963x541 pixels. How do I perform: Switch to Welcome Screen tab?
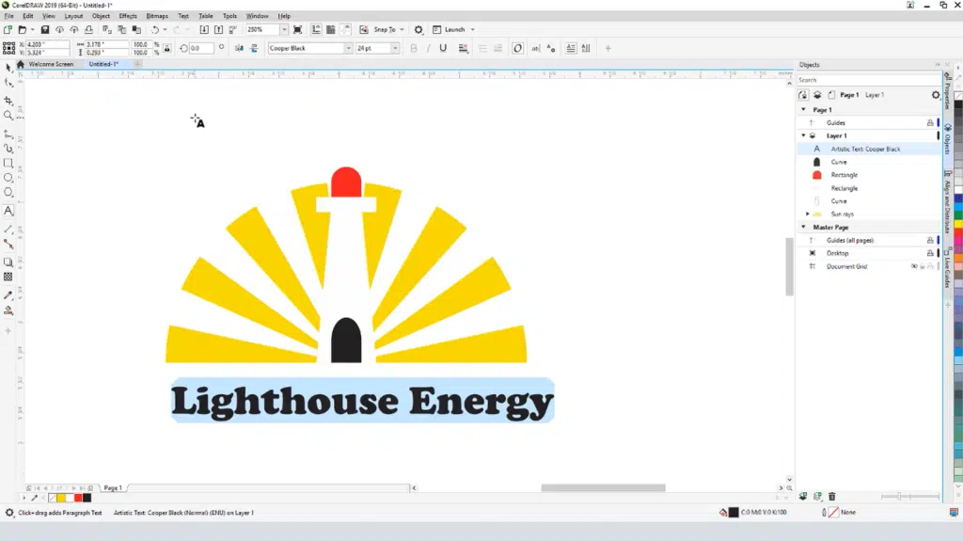51,64
